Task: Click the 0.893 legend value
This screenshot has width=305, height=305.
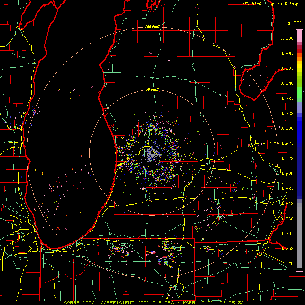Action: (287, 68)
